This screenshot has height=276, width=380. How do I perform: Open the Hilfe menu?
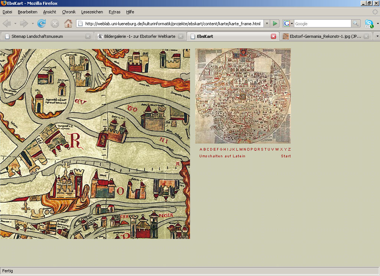tap(130, 12)
